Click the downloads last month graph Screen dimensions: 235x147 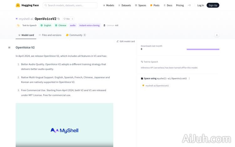[203, 49]
